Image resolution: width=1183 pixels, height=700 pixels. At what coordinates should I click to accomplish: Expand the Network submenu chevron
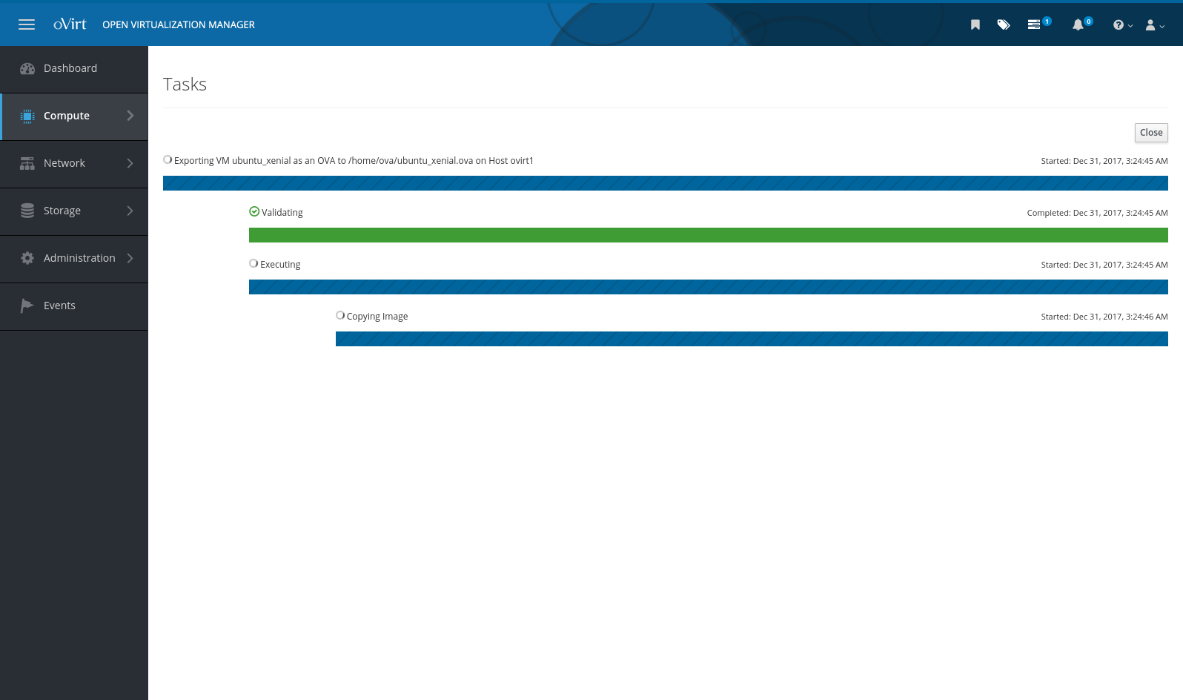130,163
